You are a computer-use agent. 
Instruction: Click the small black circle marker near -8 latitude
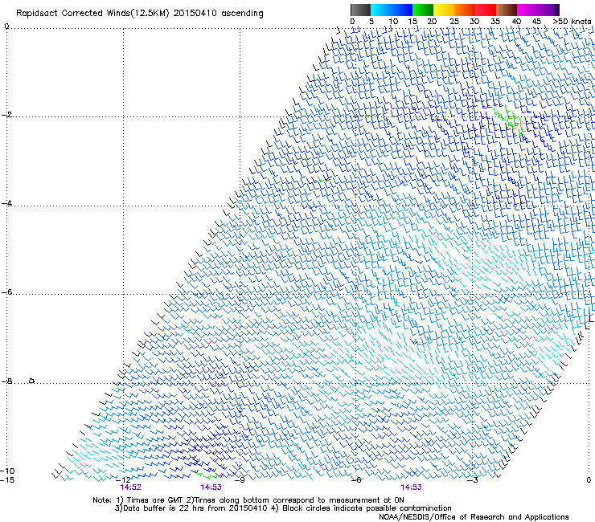(x=32, y=381)
